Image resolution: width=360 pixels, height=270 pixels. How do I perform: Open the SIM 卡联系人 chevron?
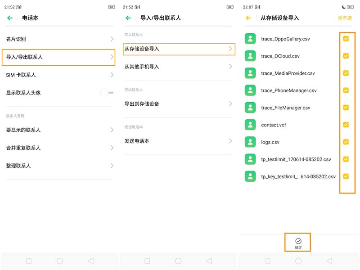(112, 75)
